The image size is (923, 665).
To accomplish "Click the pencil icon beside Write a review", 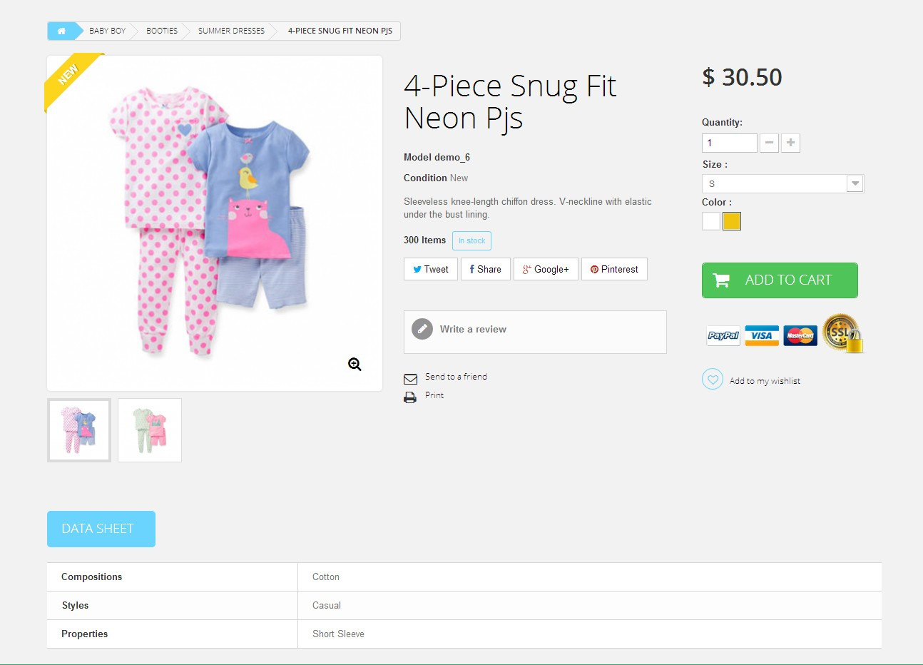I will (x=422, y=329).
